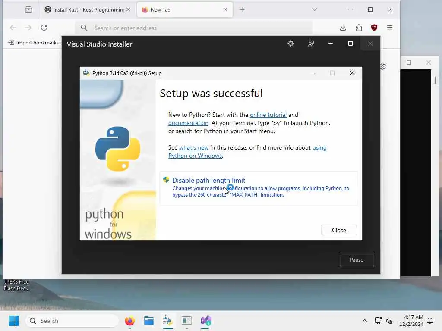
Task: Open a new Firefox tab with plus
Action: 242,10
